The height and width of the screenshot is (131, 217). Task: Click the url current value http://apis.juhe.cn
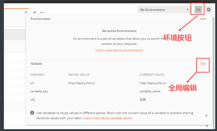click(x=153, y=83)
